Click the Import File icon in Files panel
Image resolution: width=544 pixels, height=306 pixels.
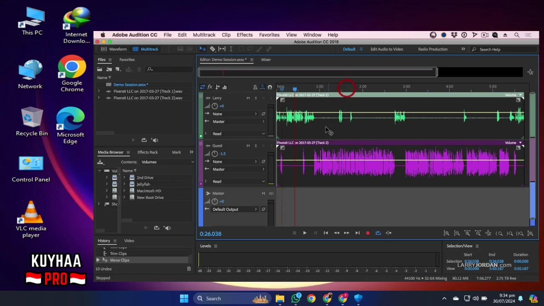click(x=109, y=69)
